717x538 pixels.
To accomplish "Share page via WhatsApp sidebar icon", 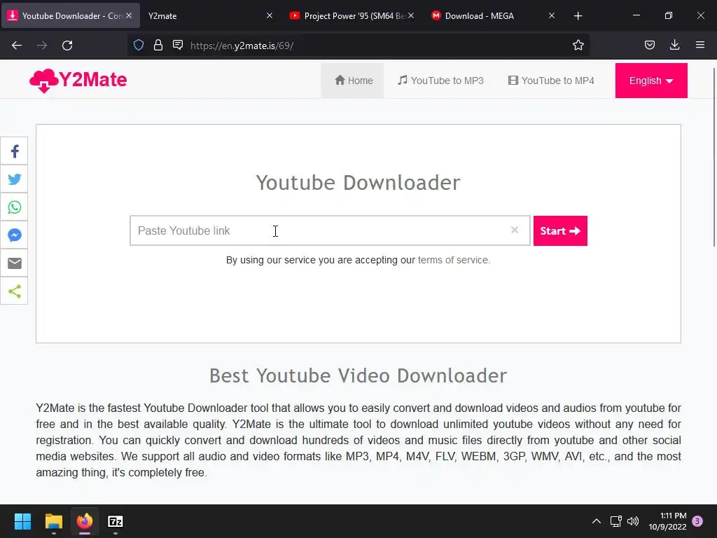I will tap(14, 207).
